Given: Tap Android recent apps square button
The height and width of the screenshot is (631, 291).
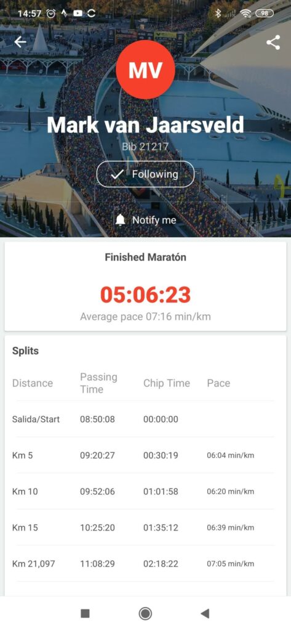Looking at the screenshot, I should coord(85,613).
